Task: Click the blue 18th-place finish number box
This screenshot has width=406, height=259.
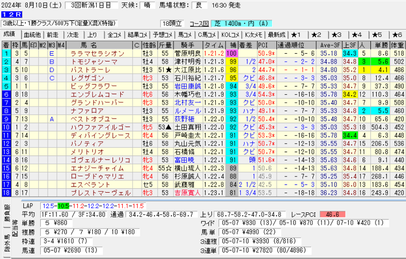Action: (x=6, y=193)
